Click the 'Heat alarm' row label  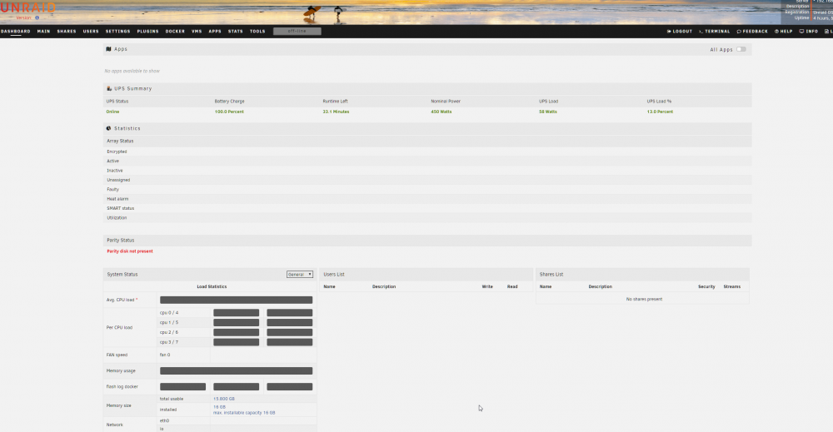pyautogui.click(x=117, y=199)
